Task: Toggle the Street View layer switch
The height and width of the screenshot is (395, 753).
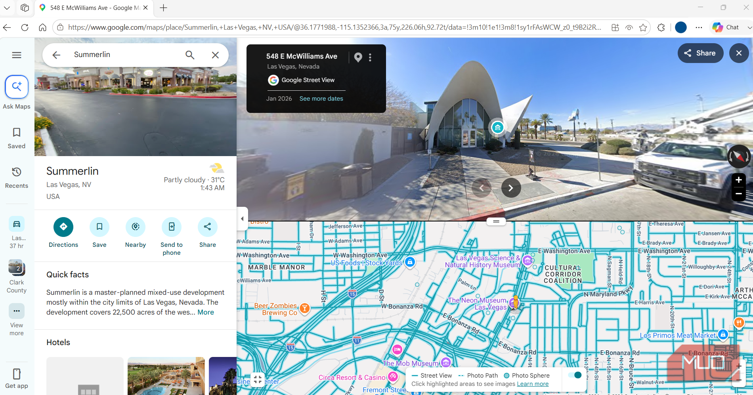Action: click(x=575, y=375)
